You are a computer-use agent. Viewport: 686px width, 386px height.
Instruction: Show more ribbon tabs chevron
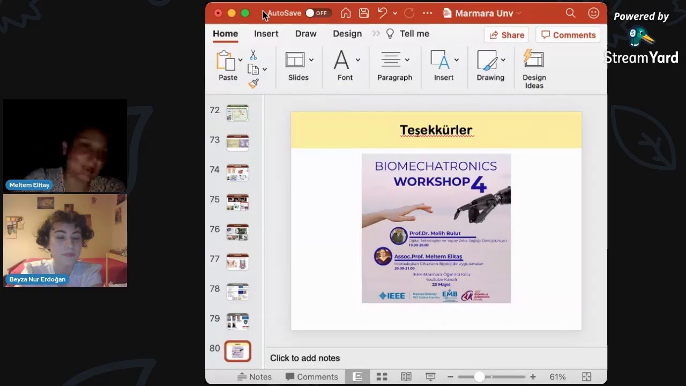coord(376,34)
